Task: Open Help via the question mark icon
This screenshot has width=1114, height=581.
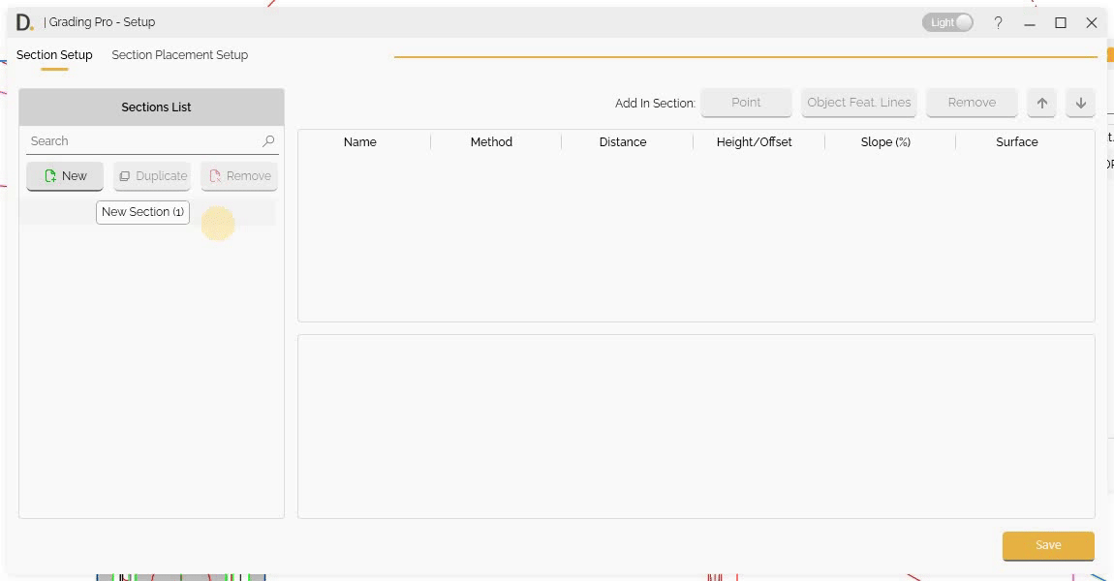Action: point(998,22)
